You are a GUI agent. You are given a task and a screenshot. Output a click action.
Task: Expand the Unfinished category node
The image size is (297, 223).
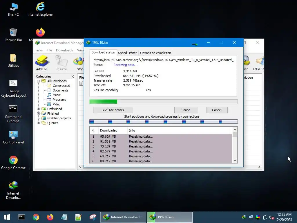(x=38, y=109)
